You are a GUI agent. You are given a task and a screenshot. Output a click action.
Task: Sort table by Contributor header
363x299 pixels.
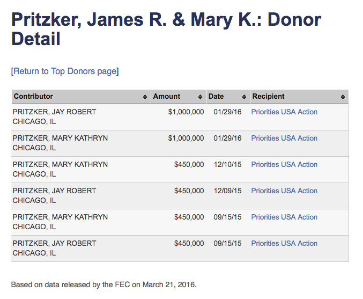34,97
